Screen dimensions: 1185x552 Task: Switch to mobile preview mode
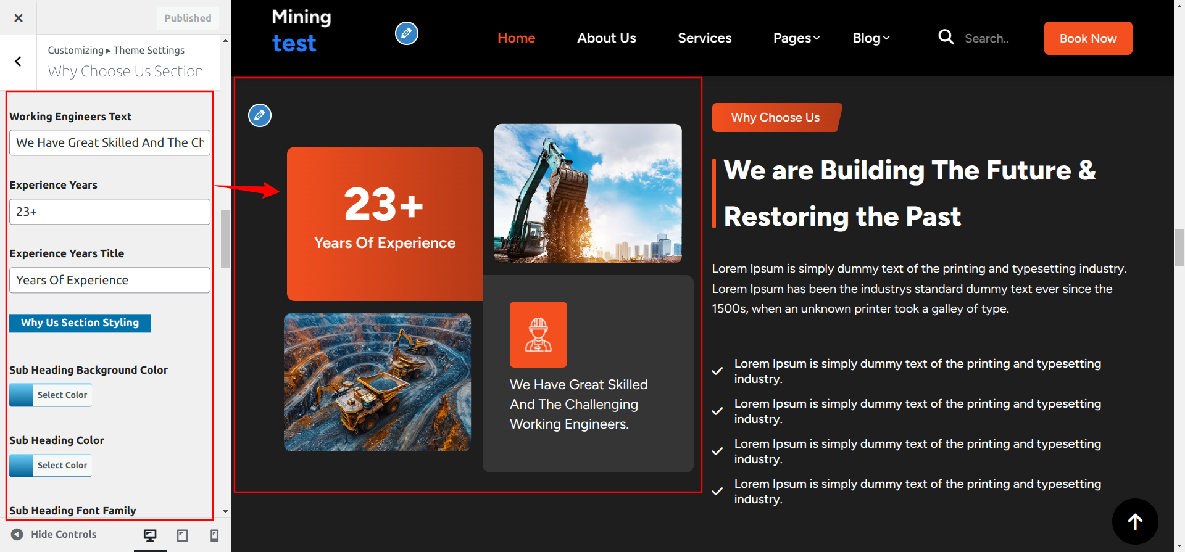(214, 535)
